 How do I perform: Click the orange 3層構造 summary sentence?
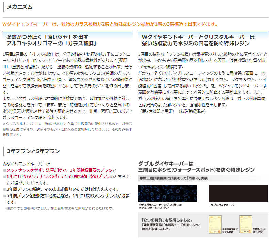(109, 24)
